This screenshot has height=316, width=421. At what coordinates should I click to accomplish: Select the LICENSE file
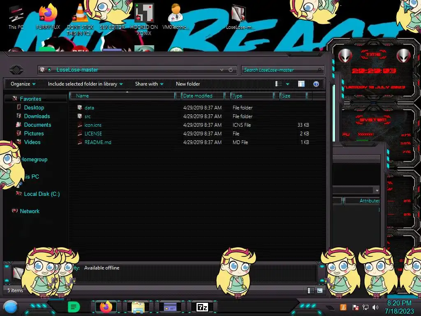pyautogui.click(x=193, y=134)
